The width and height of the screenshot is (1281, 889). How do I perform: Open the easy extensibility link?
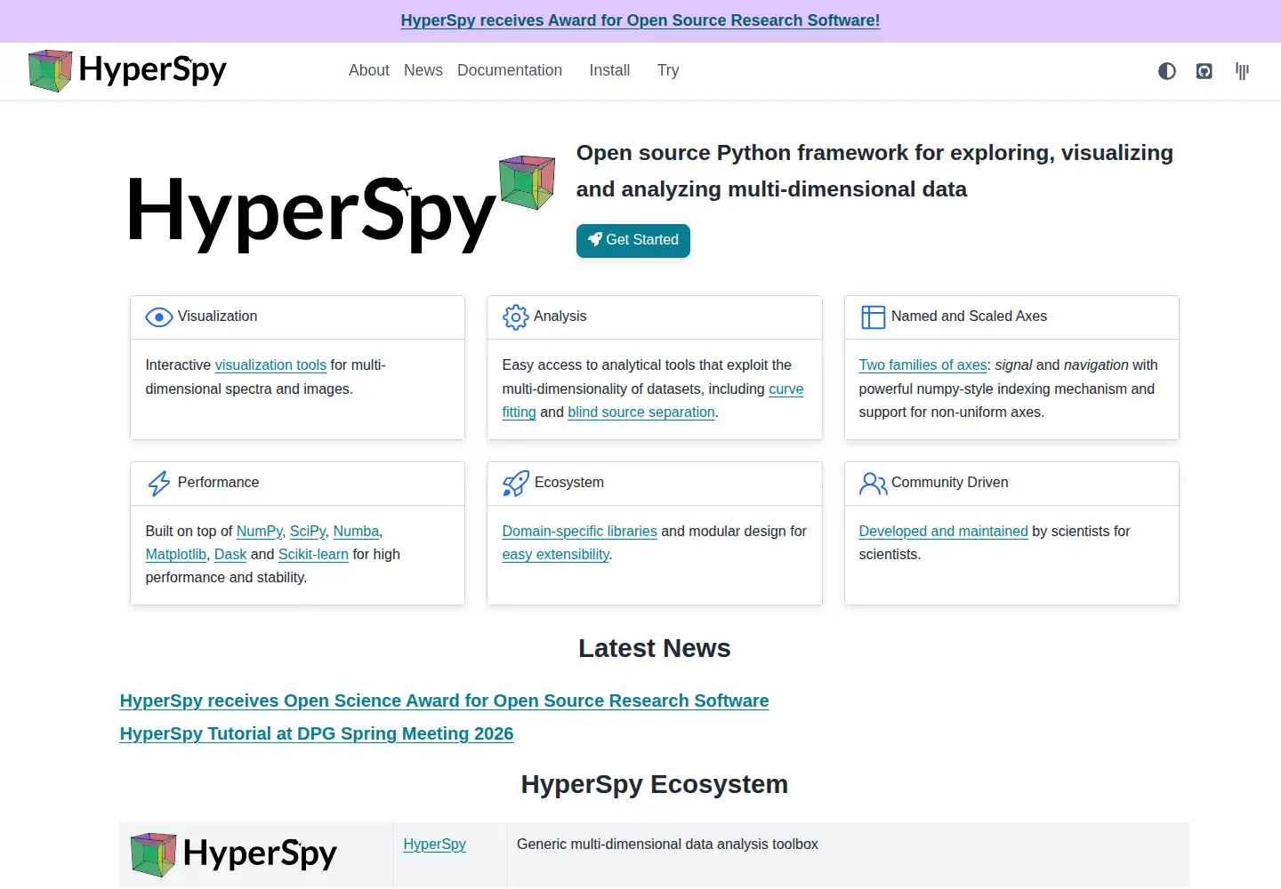[556, 555]
